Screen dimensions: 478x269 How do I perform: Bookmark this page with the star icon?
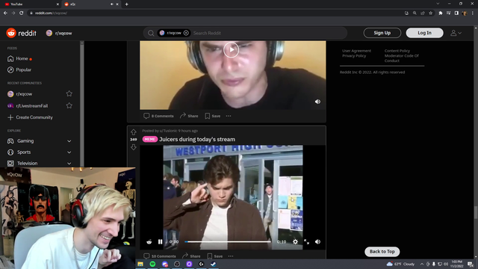431,13
